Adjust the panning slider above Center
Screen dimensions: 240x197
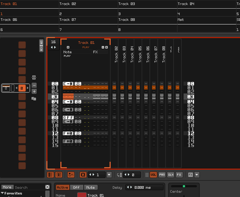[184, 186]
